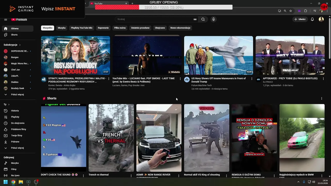The image size is (331, 186).
Task: Open the Windows Start menu
Action: click(5, 182)
